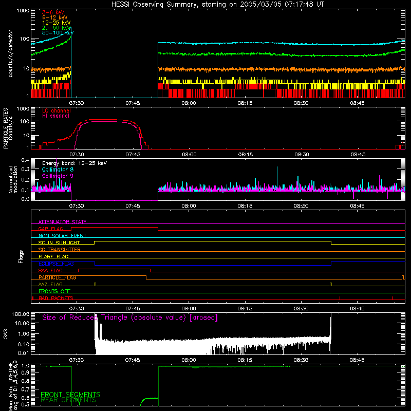Click the BAD_PACKETS tick mark near 08:54

click(392, 298)
